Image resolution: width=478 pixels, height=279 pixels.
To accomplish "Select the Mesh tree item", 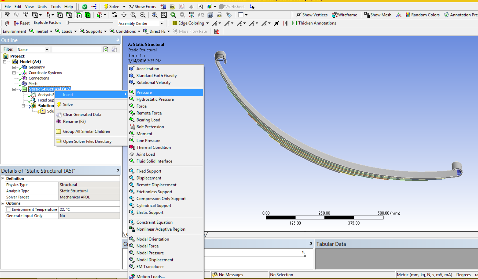I will point(33,84).
